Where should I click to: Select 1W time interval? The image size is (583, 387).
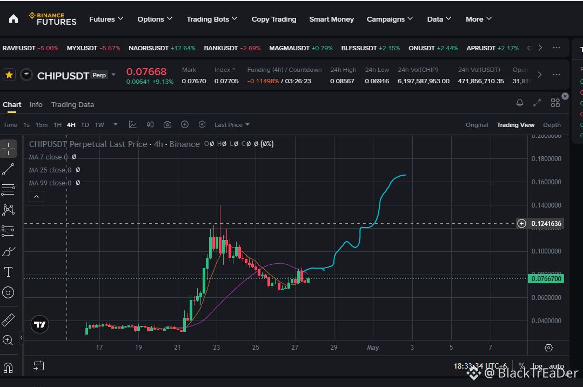pyautogui.click(x=99, y=125)
